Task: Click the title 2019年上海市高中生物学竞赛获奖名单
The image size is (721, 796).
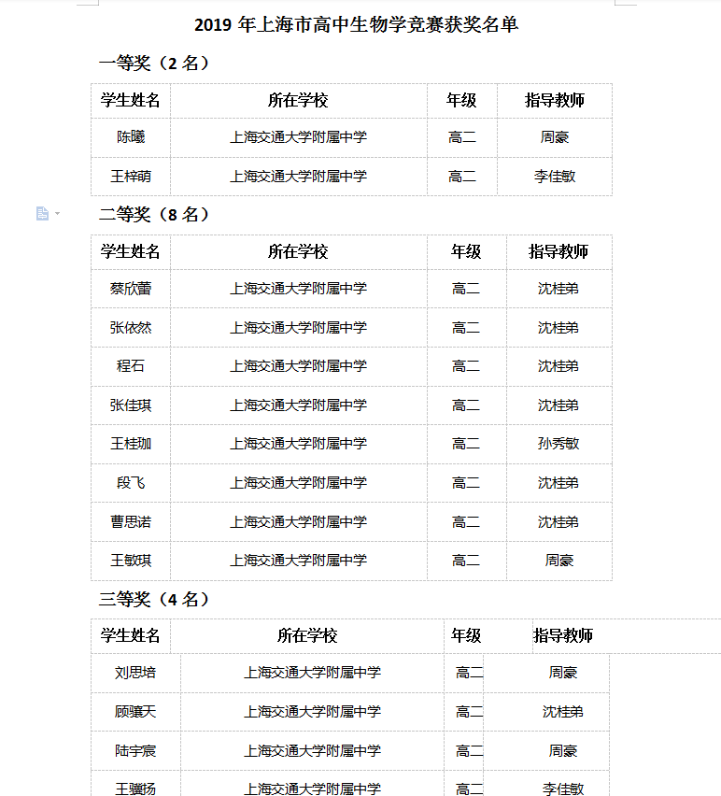Action: pos(356,24)
